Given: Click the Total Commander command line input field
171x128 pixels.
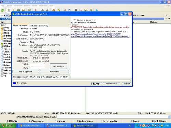Looking at the screenshot, I should [113, 117].
